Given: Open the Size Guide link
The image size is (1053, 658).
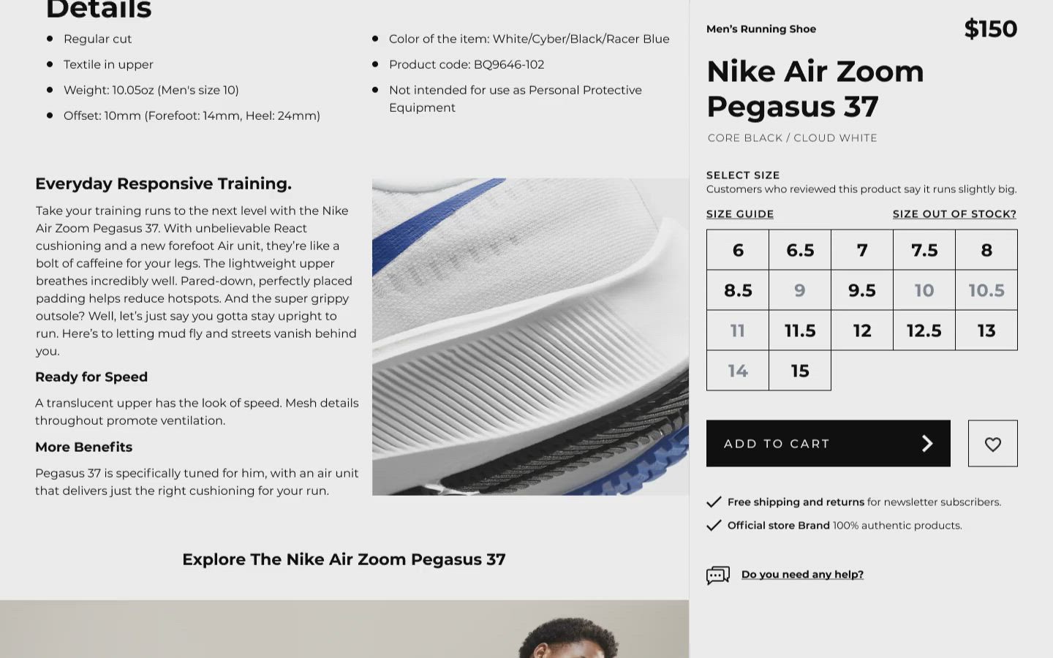Looking at the screenshot, I should click(x=740, y=214).
